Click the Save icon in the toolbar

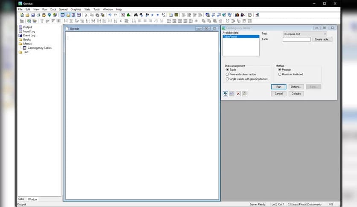33,15
